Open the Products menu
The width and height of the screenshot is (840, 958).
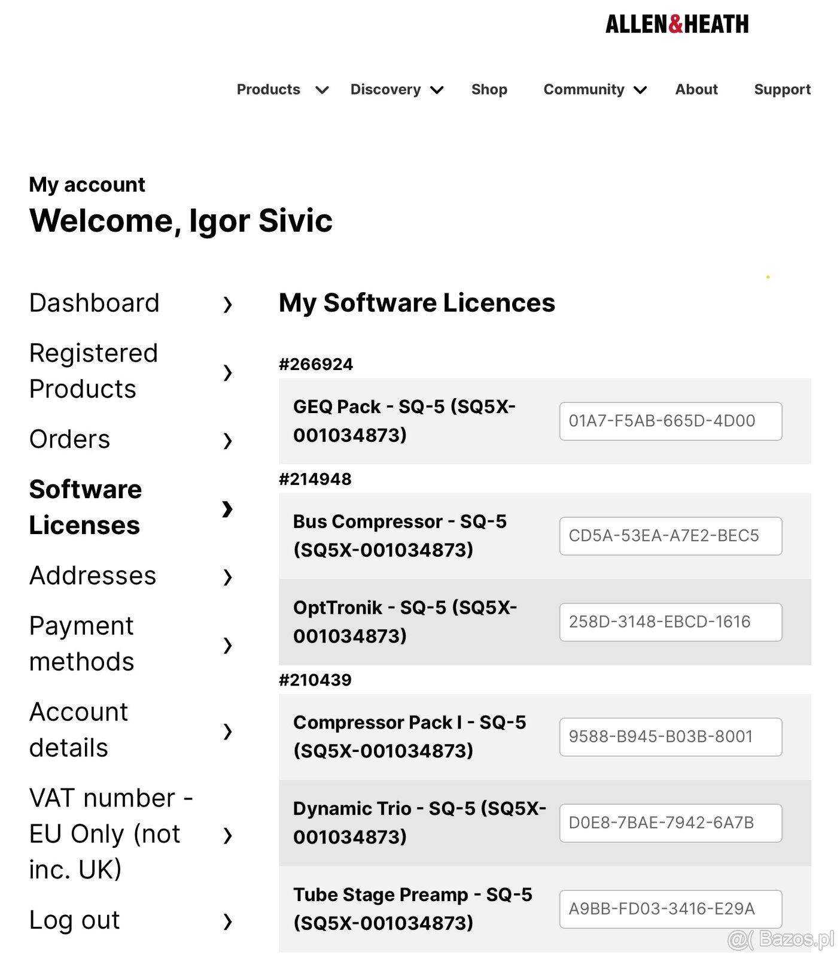pyautogui.click(x=269, y=89)
